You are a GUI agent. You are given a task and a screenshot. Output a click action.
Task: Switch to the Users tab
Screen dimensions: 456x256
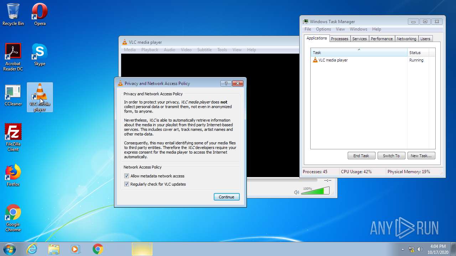point(425,39)
